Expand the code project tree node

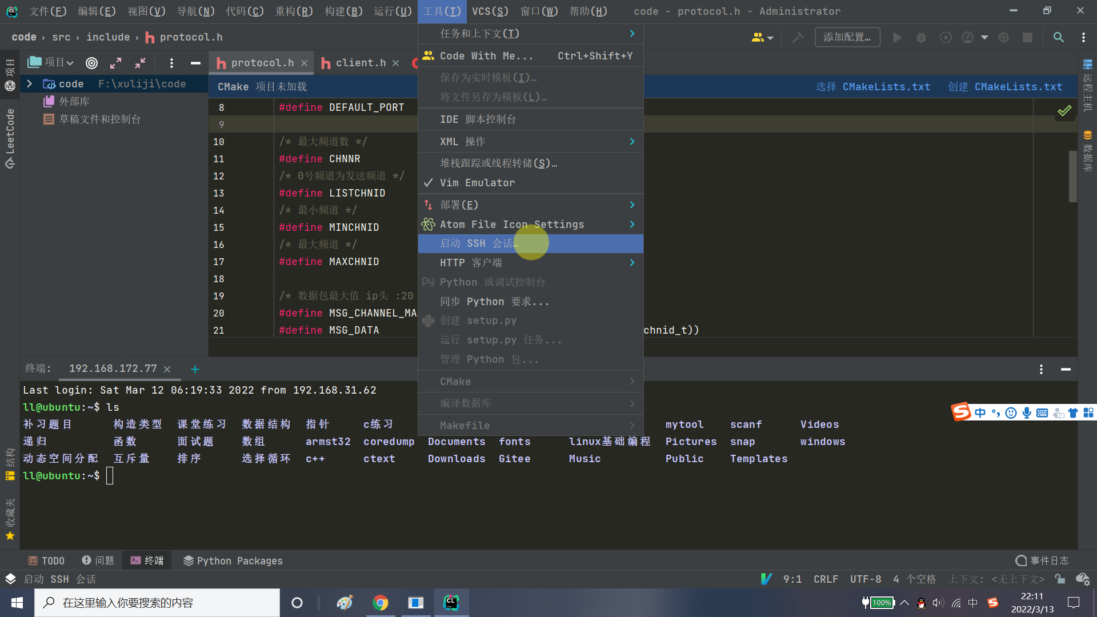[29, 83]
